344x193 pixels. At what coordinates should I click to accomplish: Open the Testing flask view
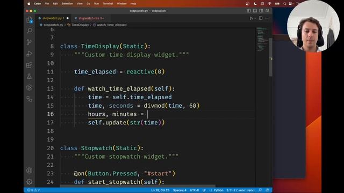point(29,76)
